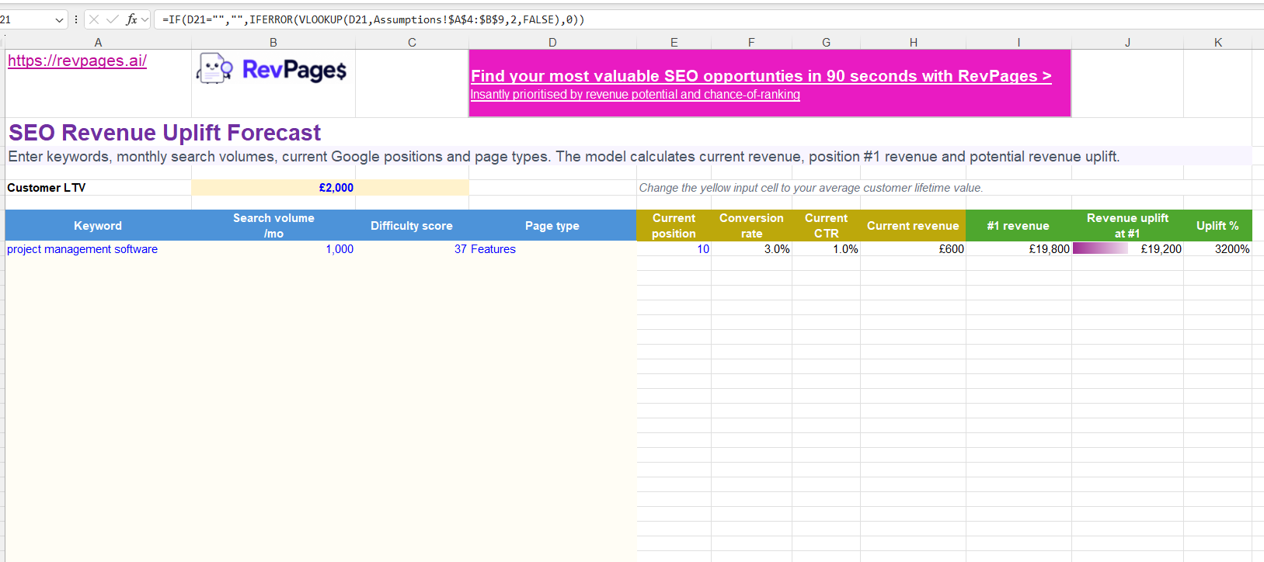Select 'project management software' keyword cell
The width and height of the screenshot is (1264, 562).
98,249
